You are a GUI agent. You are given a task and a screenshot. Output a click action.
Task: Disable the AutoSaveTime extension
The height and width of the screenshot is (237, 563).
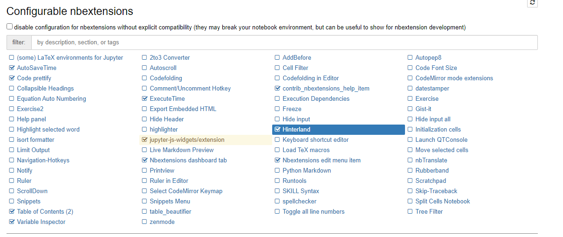[12, 68]
